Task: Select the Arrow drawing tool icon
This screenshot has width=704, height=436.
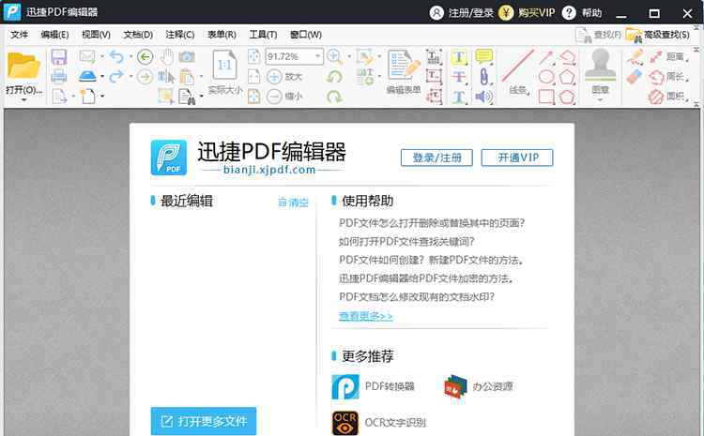Action: coord(546,57)
